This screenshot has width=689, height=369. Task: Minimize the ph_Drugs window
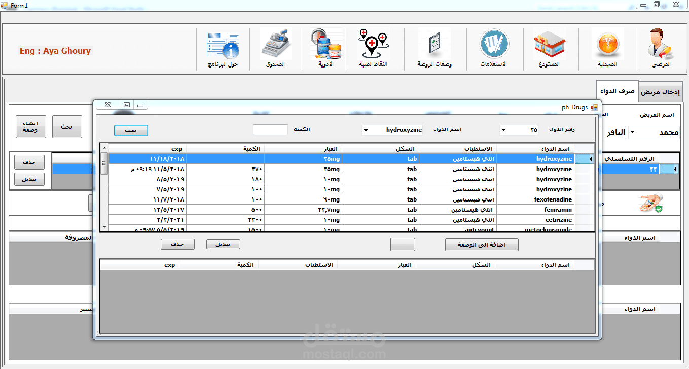point(140,105)
